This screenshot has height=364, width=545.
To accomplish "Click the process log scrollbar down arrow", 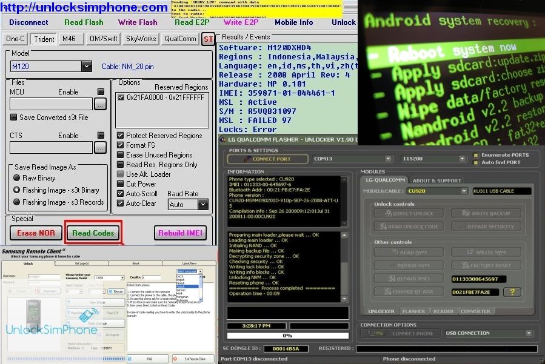I will click(344, 299).
